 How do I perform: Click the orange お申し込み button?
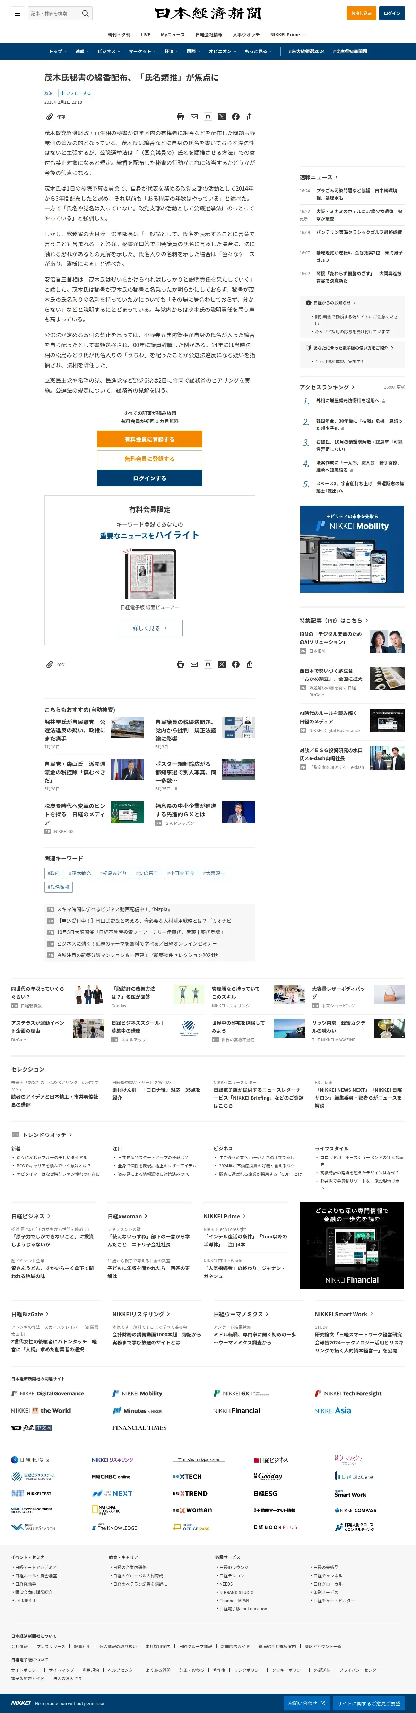pos(362,13)
